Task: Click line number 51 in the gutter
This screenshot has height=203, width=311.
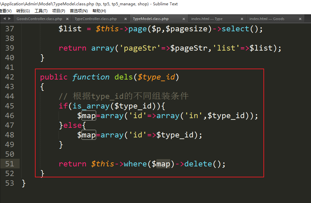Action: pos(10,164)
